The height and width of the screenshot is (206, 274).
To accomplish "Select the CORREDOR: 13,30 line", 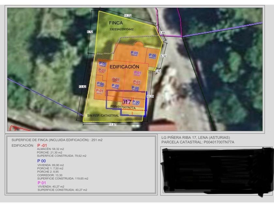I will [50, 175].
